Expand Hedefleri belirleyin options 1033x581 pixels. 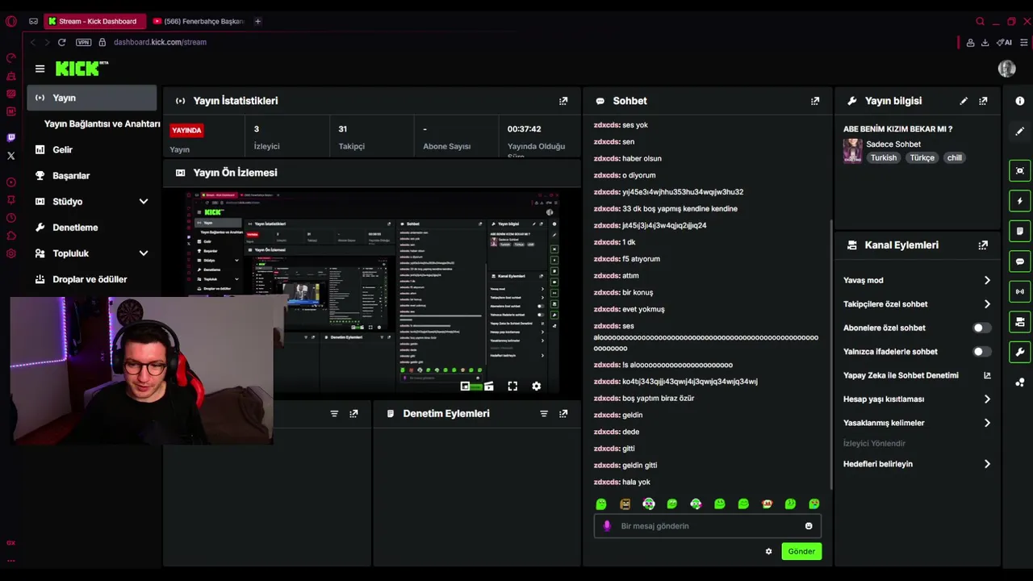pos(987,464)
